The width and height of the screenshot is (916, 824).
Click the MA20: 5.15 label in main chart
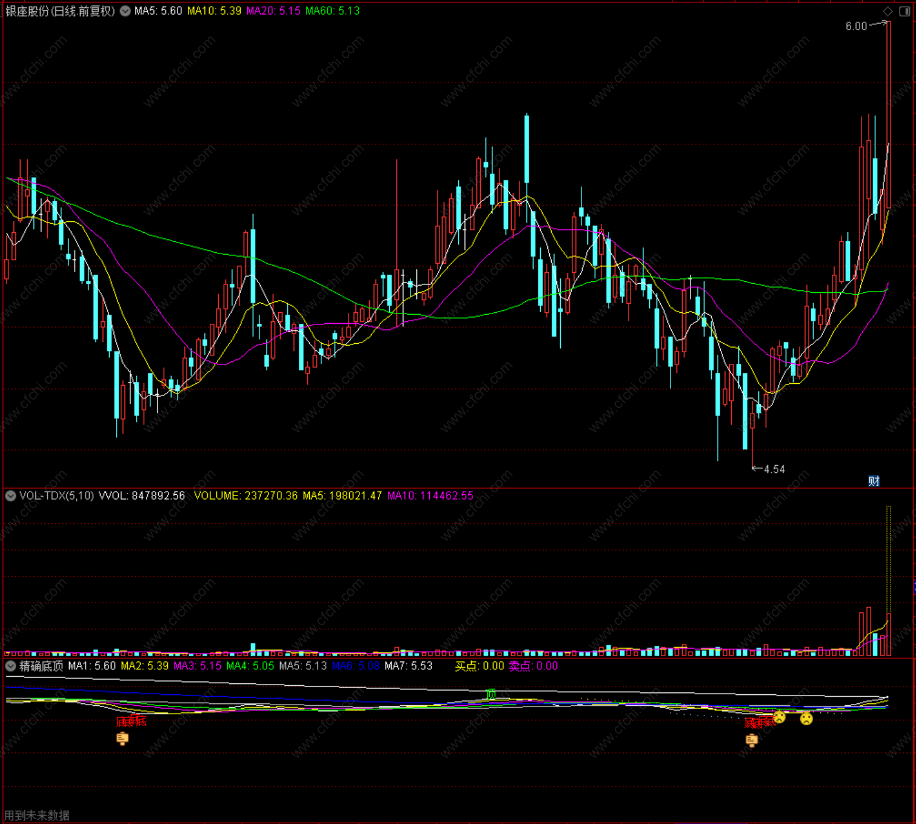(273, 11)
